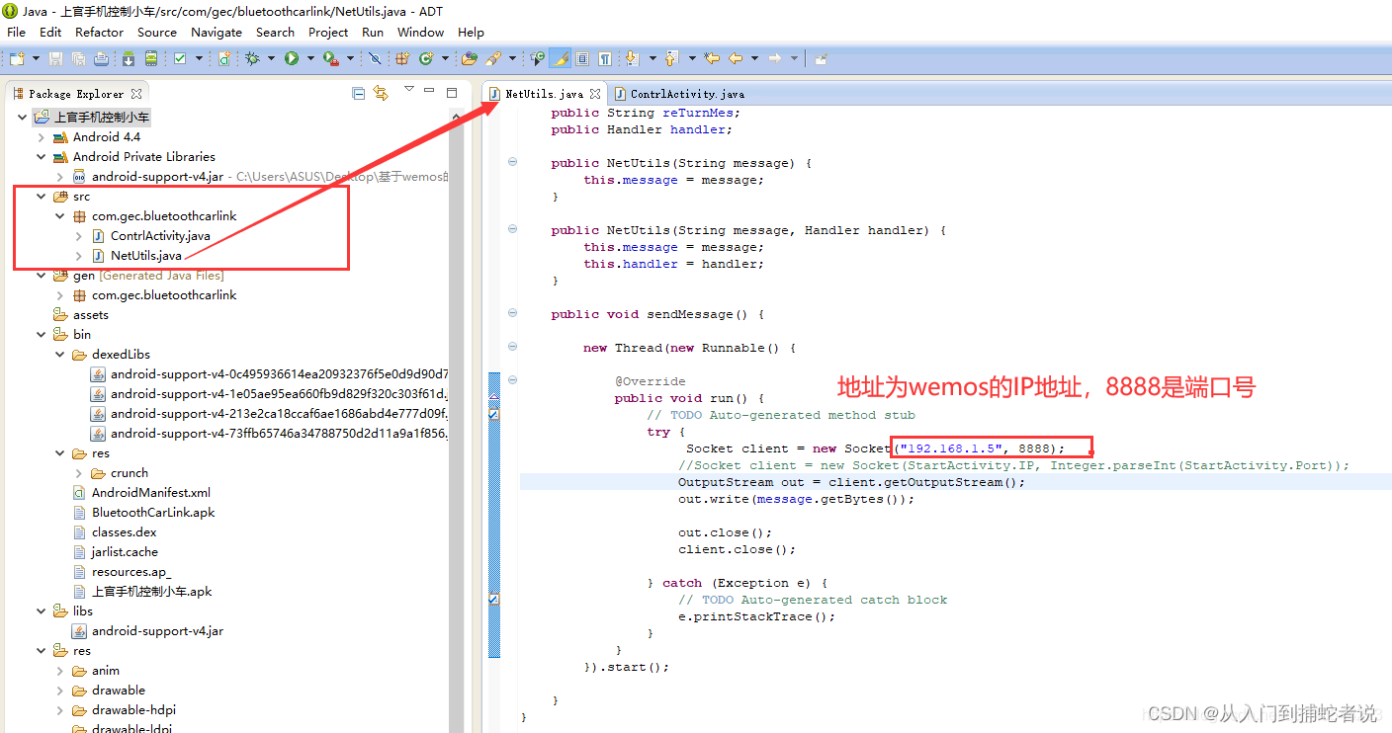Toggle Skip All Breakpoints
The width and height of the screenshot is (1392, 733).
pos(375,58)
